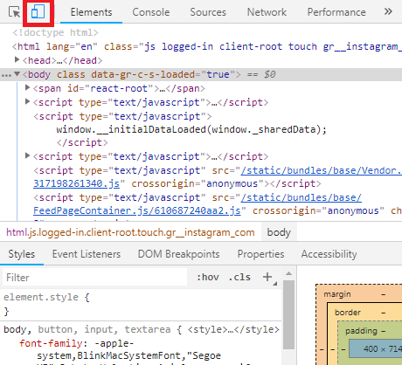Click the styles pane scrollbar thumb
Viewport: 402px width, 365px height.
(x=288, y=314)
